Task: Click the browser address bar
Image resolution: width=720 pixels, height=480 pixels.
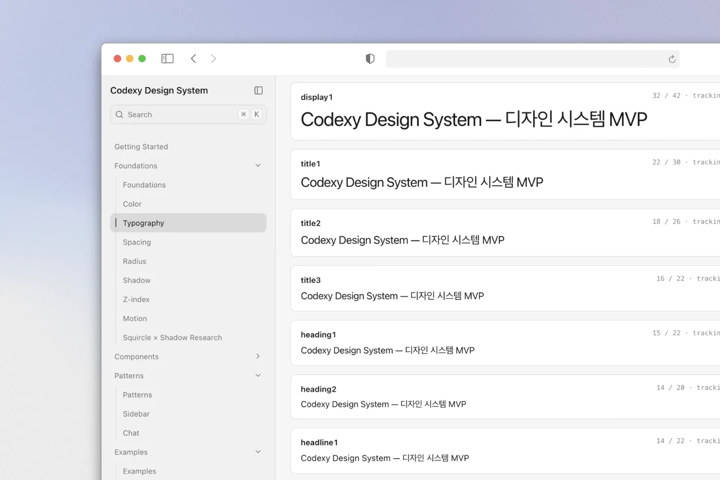Action: pos(533,59)
